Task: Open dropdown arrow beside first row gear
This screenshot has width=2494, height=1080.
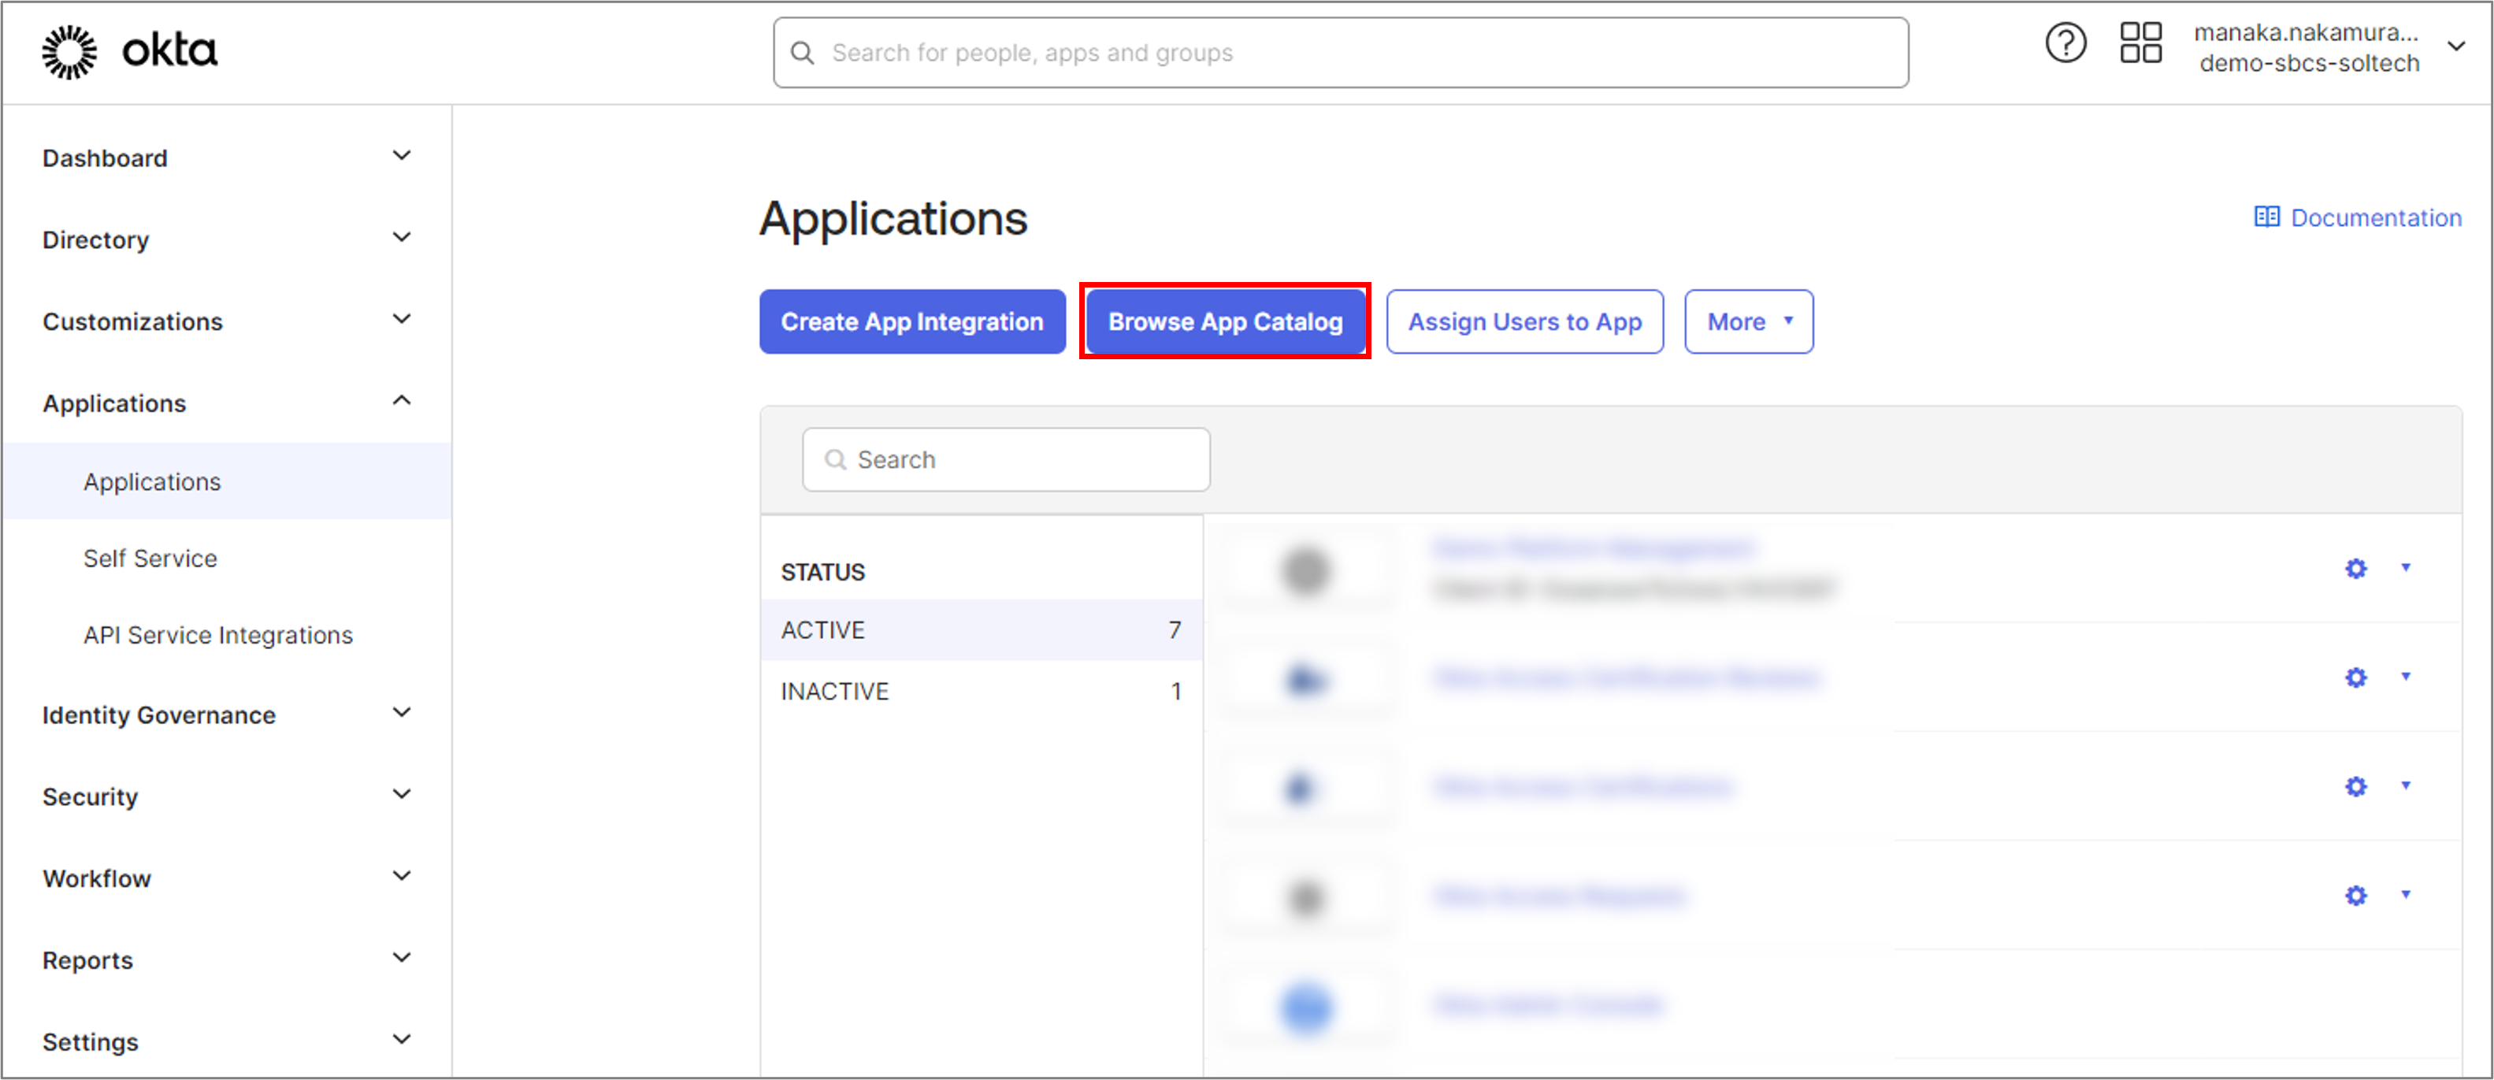Action: pyautogui.click(x=2406, y=567)
